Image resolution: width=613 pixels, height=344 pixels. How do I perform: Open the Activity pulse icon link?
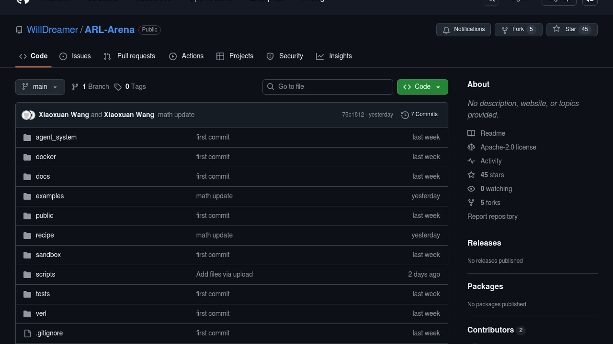(471, 161)
